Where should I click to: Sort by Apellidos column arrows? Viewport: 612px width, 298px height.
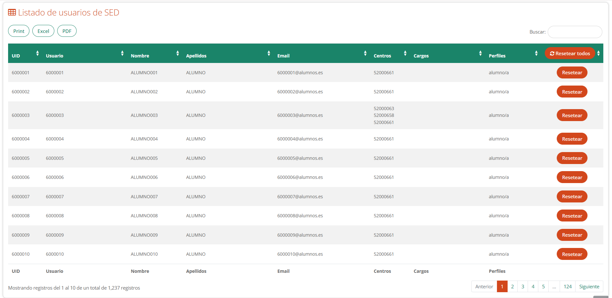click(269, 53)
